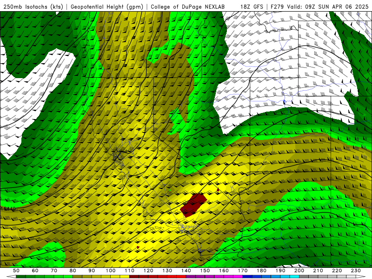Click the "10440" height contour label
This screenshot has height=279, width=372.
click(x=8, y=209)
